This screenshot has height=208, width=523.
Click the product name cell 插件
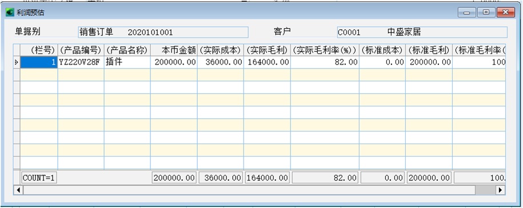[x=127, y=62]
